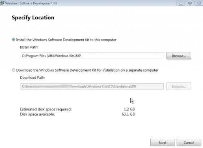Proceed with the Next button
Screen dimensions: 203x148
pos(162,142)
